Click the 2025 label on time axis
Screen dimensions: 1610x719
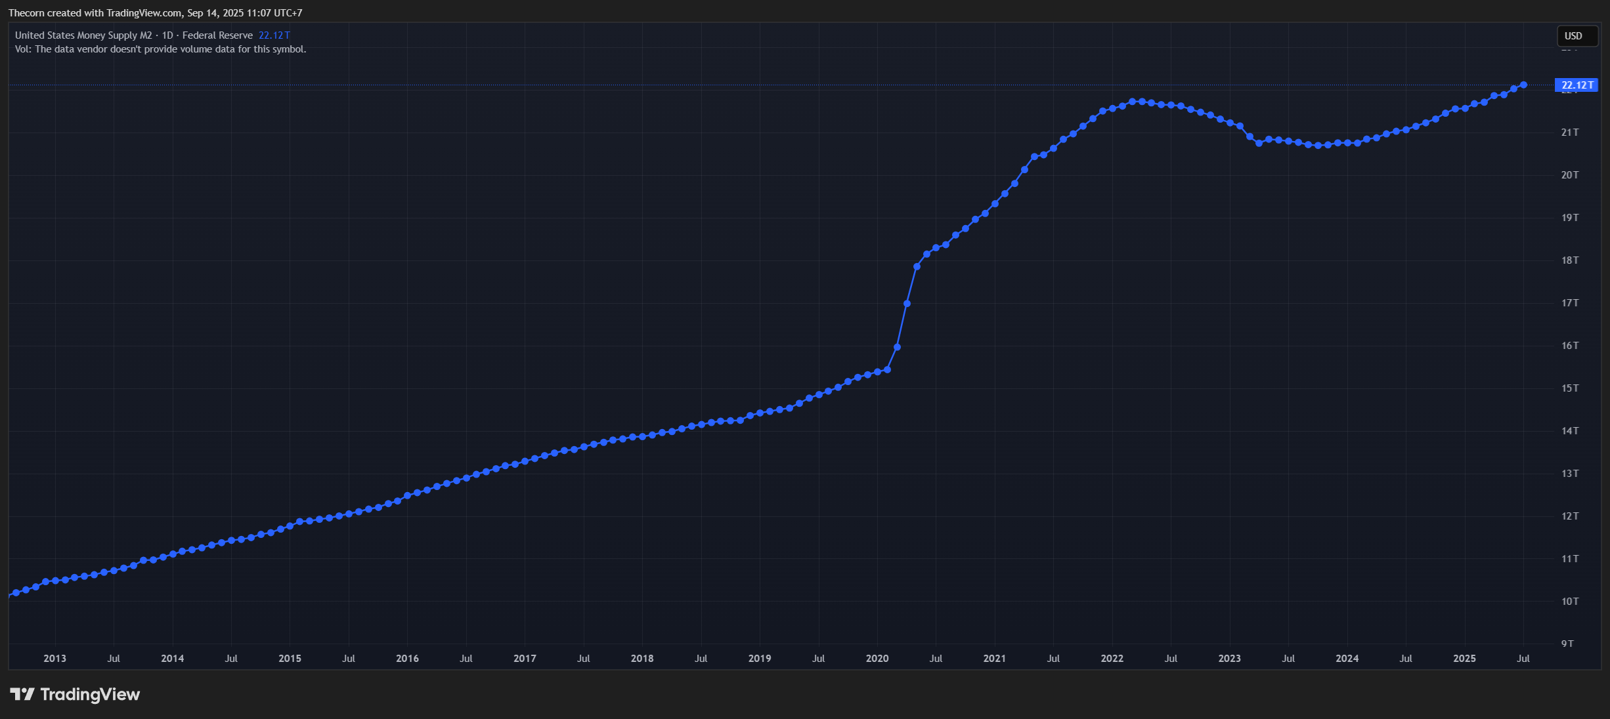point(1464,659)
